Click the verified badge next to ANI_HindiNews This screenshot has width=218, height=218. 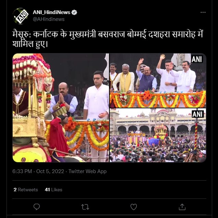point(74,12)
